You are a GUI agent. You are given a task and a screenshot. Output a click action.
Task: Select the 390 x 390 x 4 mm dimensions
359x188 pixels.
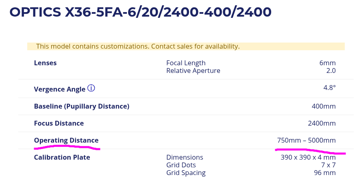pyautogui.click(x=308, y=158)
